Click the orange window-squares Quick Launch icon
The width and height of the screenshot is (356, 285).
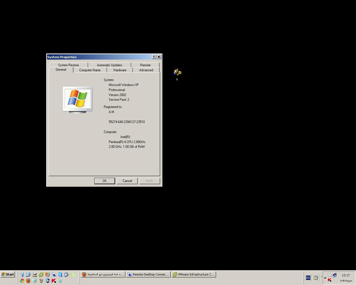pos(48,275)
